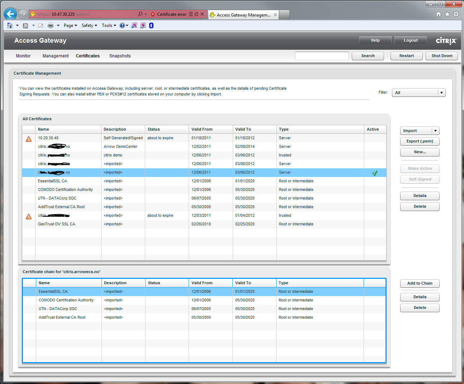Select 'AddTrust External CA Root' in All Certificates
The image size is (464, 384).
(x=204, y=207)
